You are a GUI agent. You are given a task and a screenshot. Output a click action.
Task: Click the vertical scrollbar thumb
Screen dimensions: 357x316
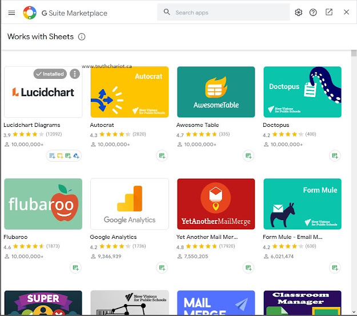354,53
